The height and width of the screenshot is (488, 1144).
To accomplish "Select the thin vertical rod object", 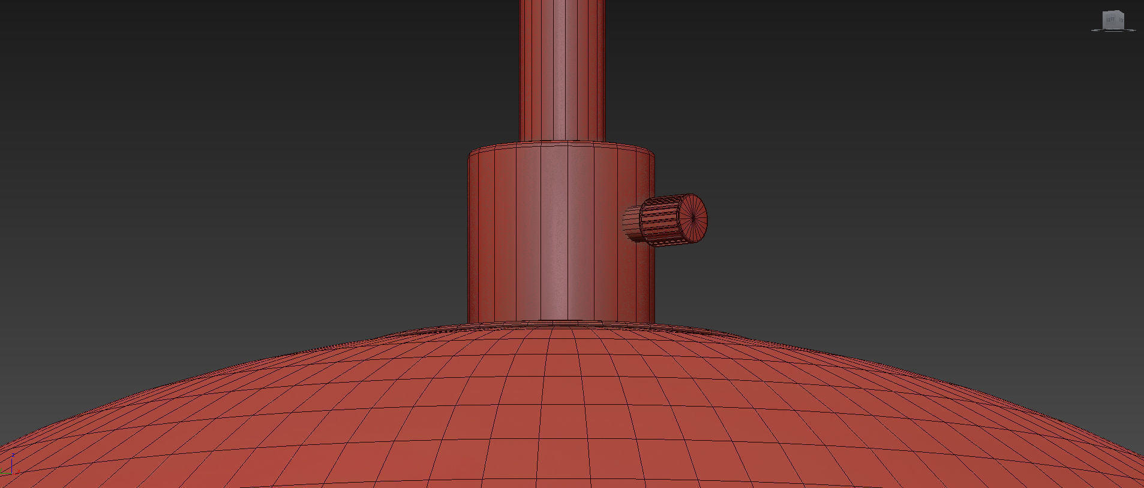I will (562, 70).
